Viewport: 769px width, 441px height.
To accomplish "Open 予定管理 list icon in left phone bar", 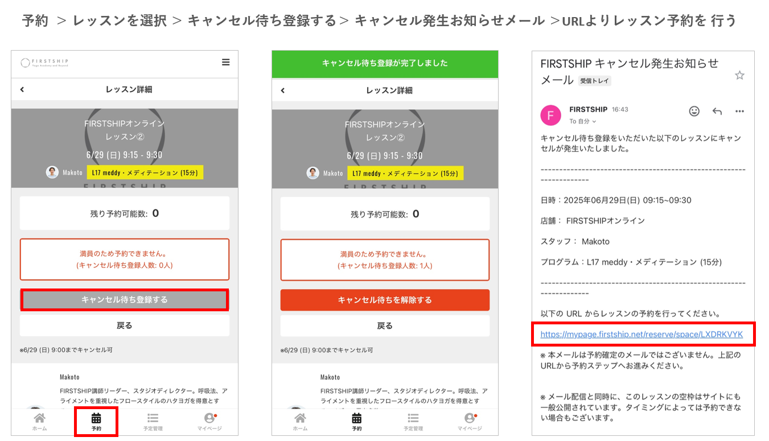I will tap(153, 421).
